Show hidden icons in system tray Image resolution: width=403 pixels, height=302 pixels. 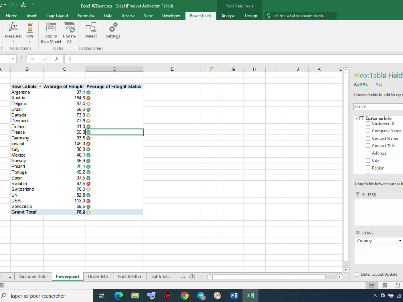(375, 296)
